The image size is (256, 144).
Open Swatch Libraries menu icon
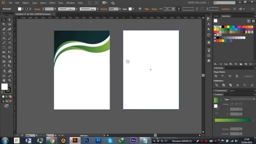[216, 64]
